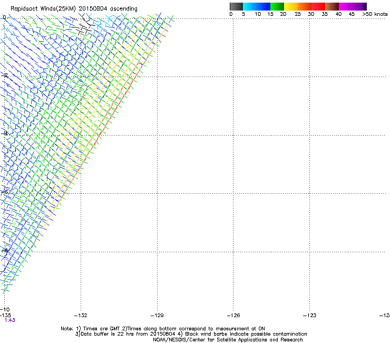Click the 'Times are GMT' note text

tap(101, 329)
